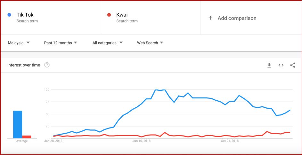302x155 pixels.
Task: Open the embed code icon
Action: 281,65
